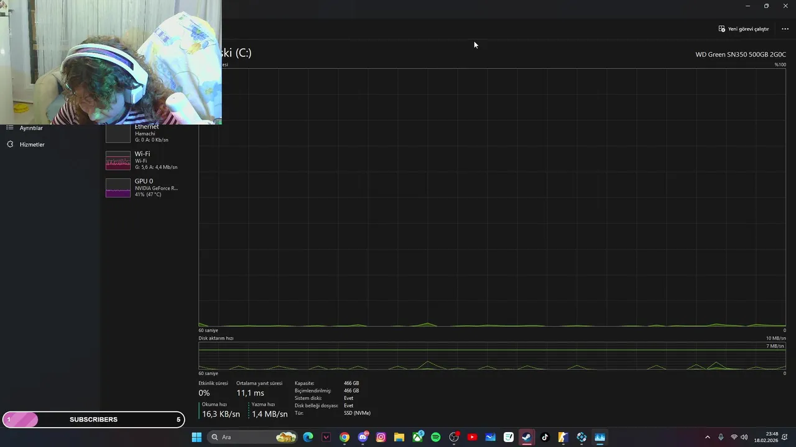Screen dimensions: 796x447
Task: Click the Okuma hızı 16,3 KB/sn value
Action: pos(221,414)
